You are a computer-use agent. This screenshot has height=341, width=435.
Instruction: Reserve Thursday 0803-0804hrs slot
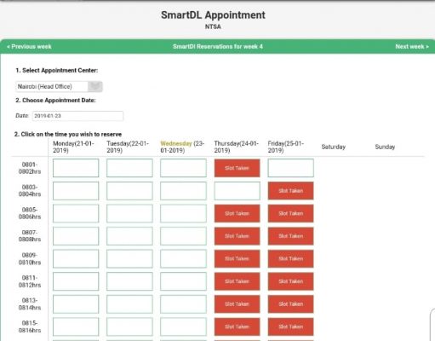pos(238,191)
